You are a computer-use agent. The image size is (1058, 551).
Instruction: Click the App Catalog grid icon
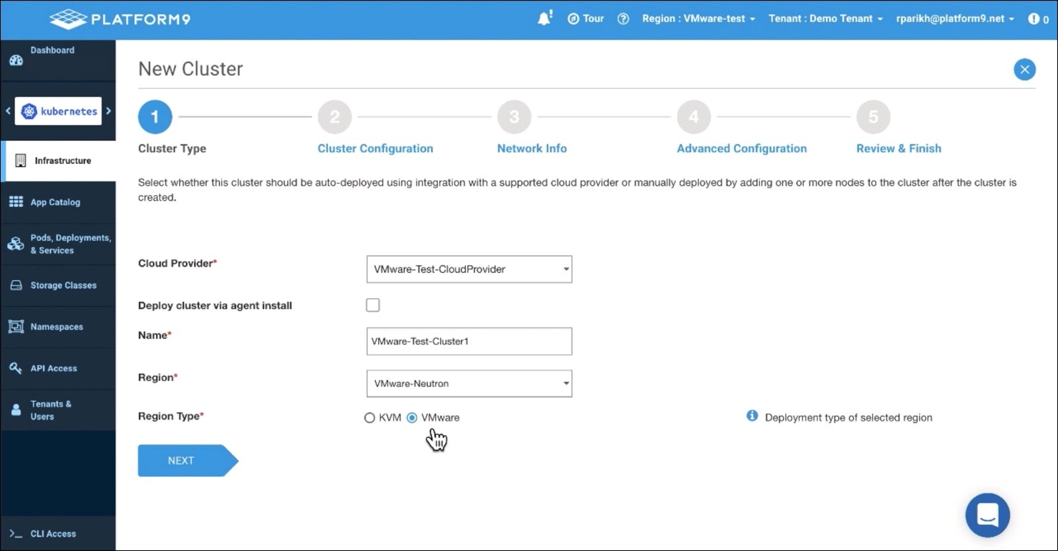(x=16, y=202)
